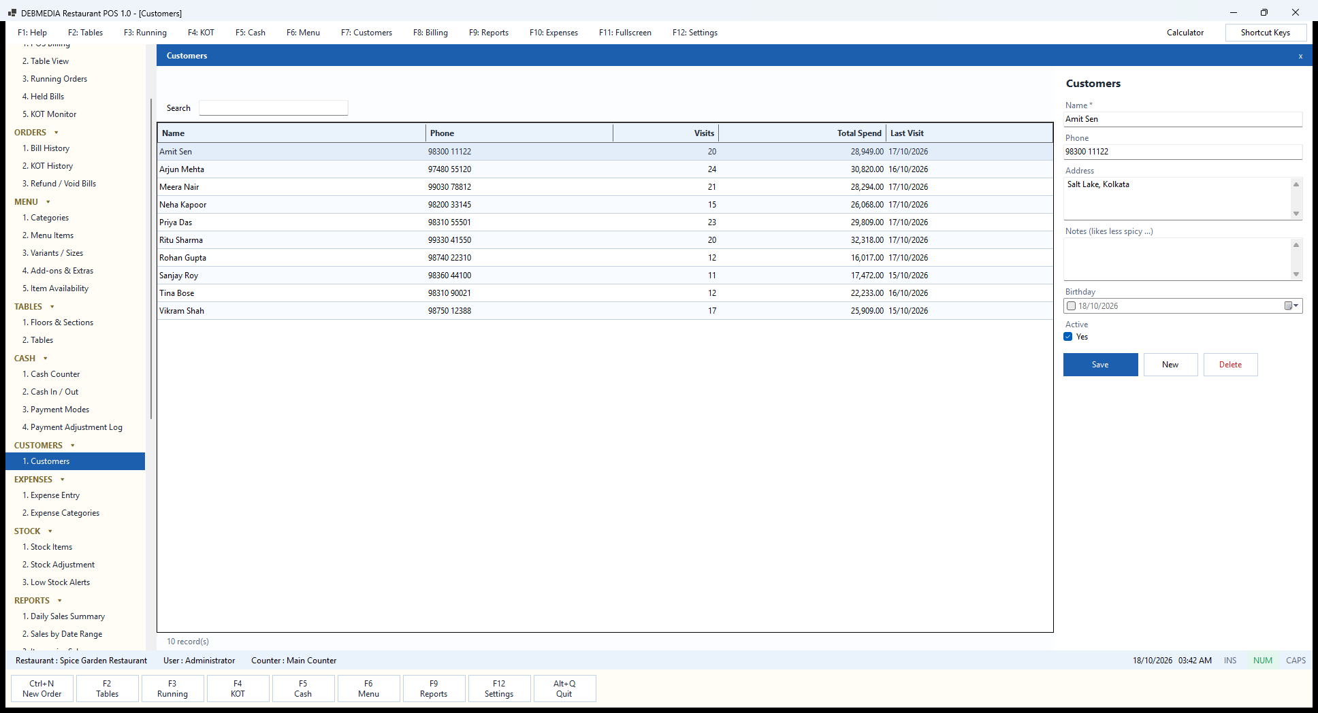The width and height of the screenshot is (1318, 713).
Task: Sort by the Total Spend column header
Action: click(802, 133)
